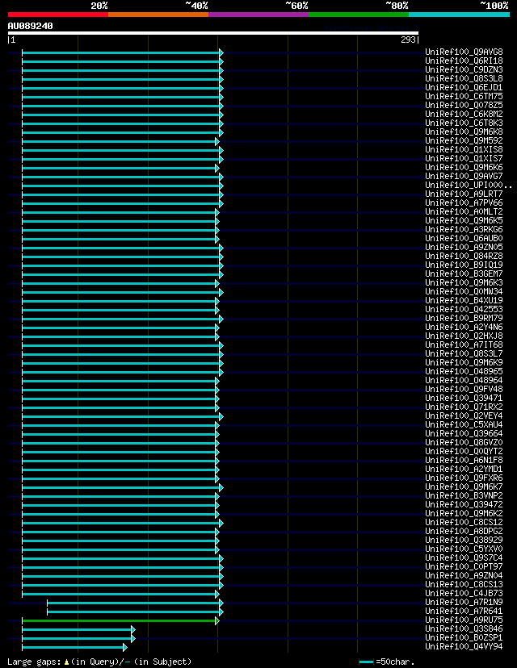Select the UniRef100_A0MLT2 label
The width and height of the screenshot is (517, 668).
pyautogui.click(x=464, y=211)
